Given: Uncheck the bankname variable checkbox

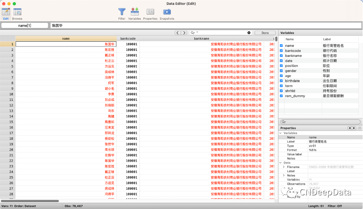Looking at the screenshot, I should [281, 56].
